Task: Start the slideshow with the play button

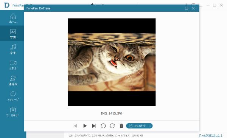Action: coord(85,126)
